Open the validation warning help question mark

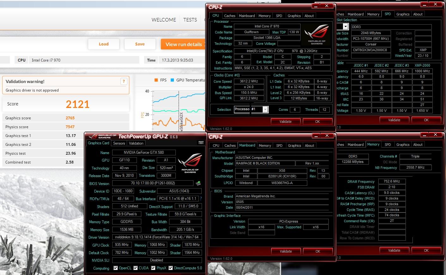point(124,81)
